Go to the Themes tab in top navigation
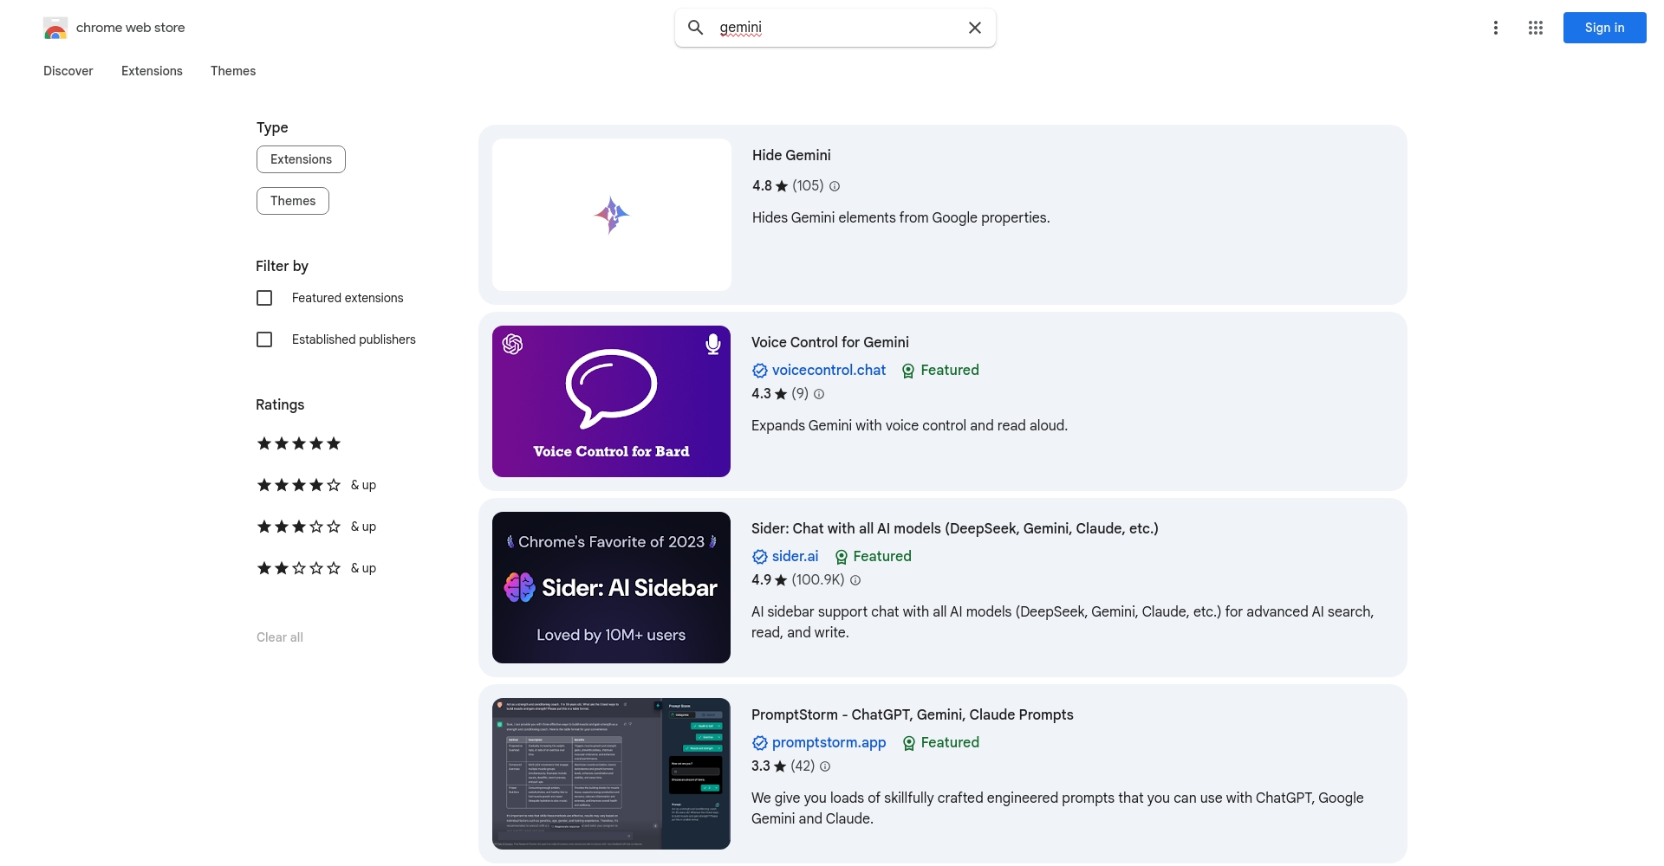Screen dimensions: 1664x866 233,71
